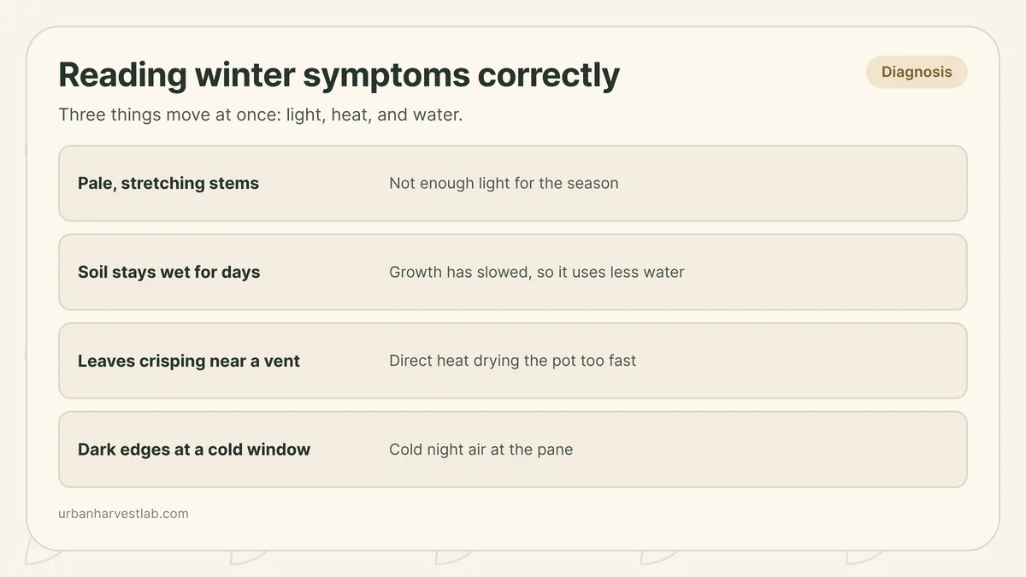1026x577 pixels.
Task: Select the 'Dark edges at a cold window' label
Action: (x=194, y=450)
